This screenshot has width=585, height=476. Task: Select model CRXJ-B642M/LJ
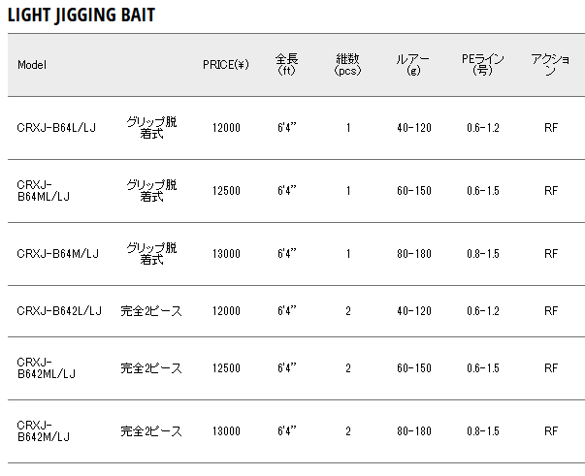(x=44, y=430)
